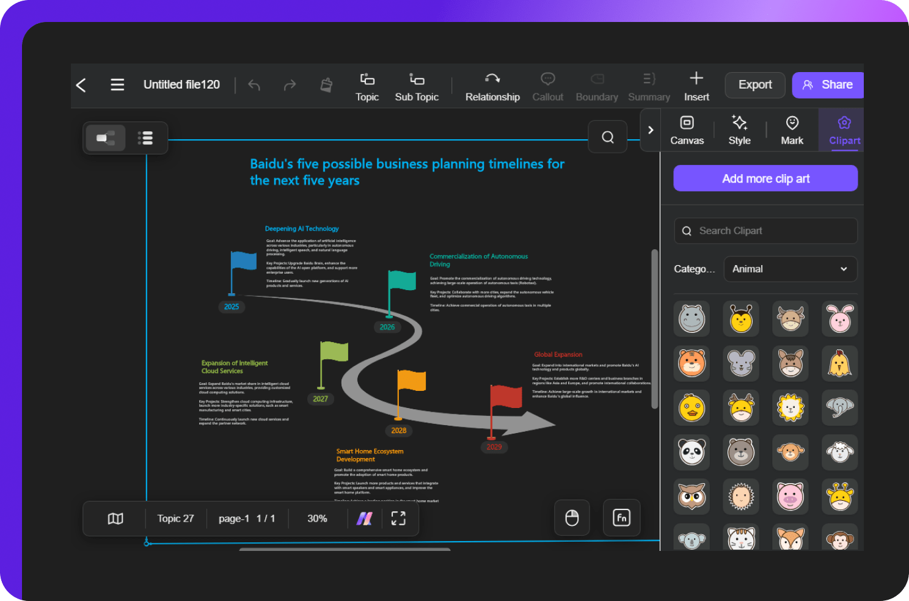Select the hedgehog clipart
This screenshot has height=601, width=909.
click(741, 497)
